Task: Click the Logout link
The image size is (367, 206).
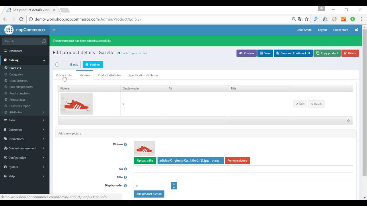Action: [322, 30]
